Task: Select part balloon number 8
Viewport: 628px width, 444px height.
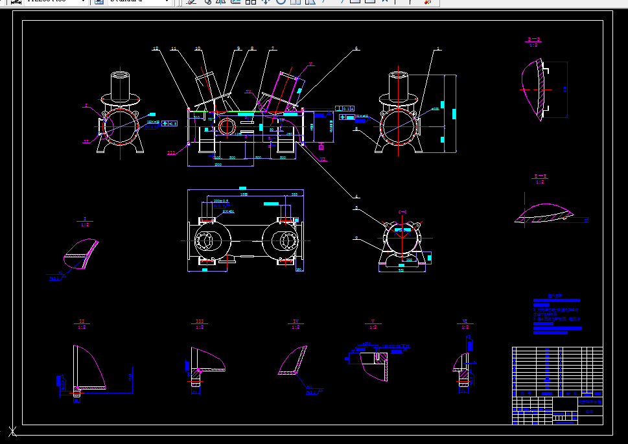Action: point(252,49)
